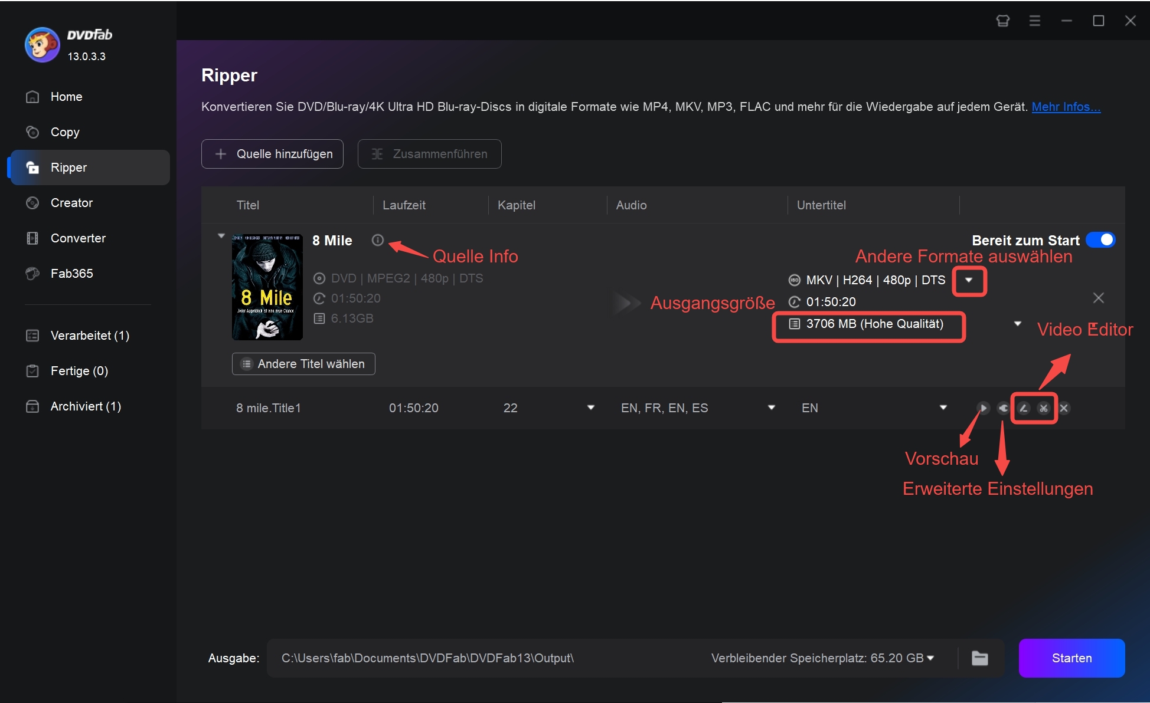Image resolution: width=1150 pixels, height=703 pixels.
Task: Minimize the DVDFab window
Action: tap(1066, 21)
